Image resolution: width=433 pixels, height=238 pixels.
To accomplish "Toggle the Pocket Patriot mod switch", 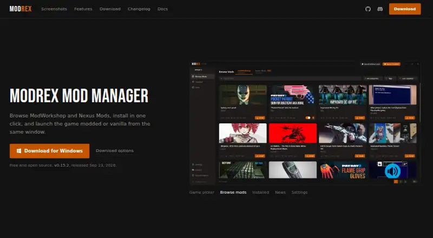I will (307, 117).
